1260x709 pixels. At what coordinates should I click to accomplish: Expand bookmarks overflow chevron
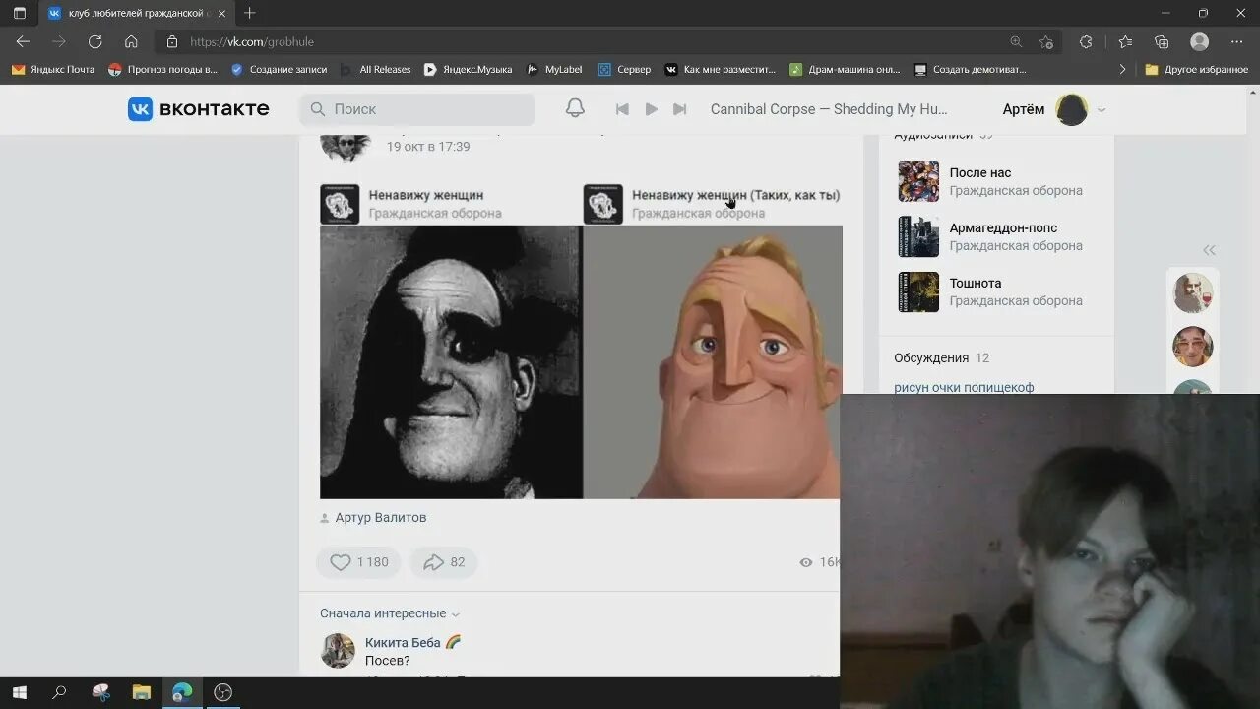tap(1122, 69)
